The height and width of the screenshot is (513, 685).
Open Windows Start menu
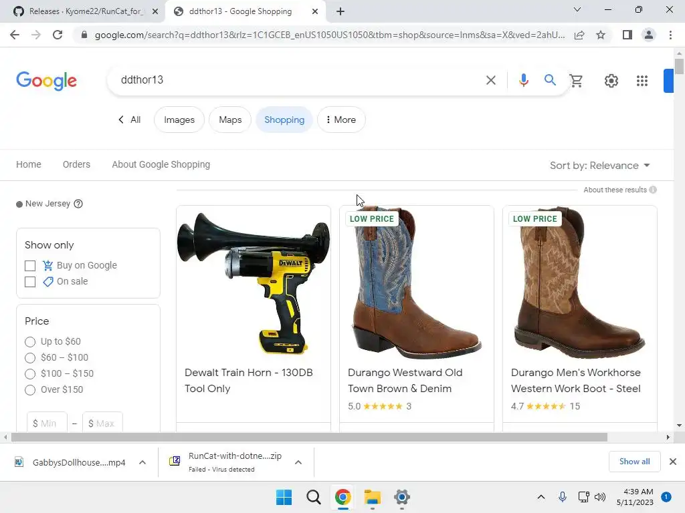pyautogui.click(x=284, y=497)
